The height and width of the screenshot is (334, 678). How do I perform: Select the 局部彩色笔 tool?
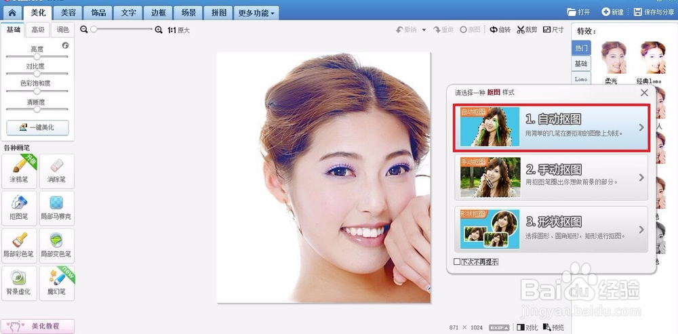(x=19, y=246)
